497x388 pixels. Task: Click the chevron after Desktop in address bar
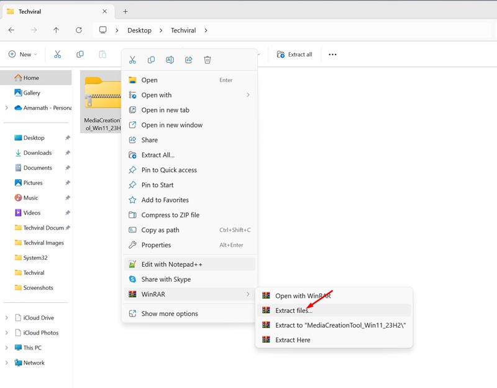click(161, 30)
